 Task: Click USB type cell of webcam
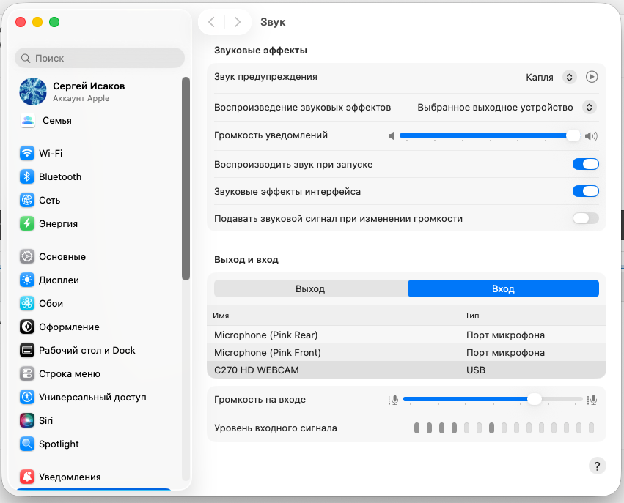[x=476, y=370]
